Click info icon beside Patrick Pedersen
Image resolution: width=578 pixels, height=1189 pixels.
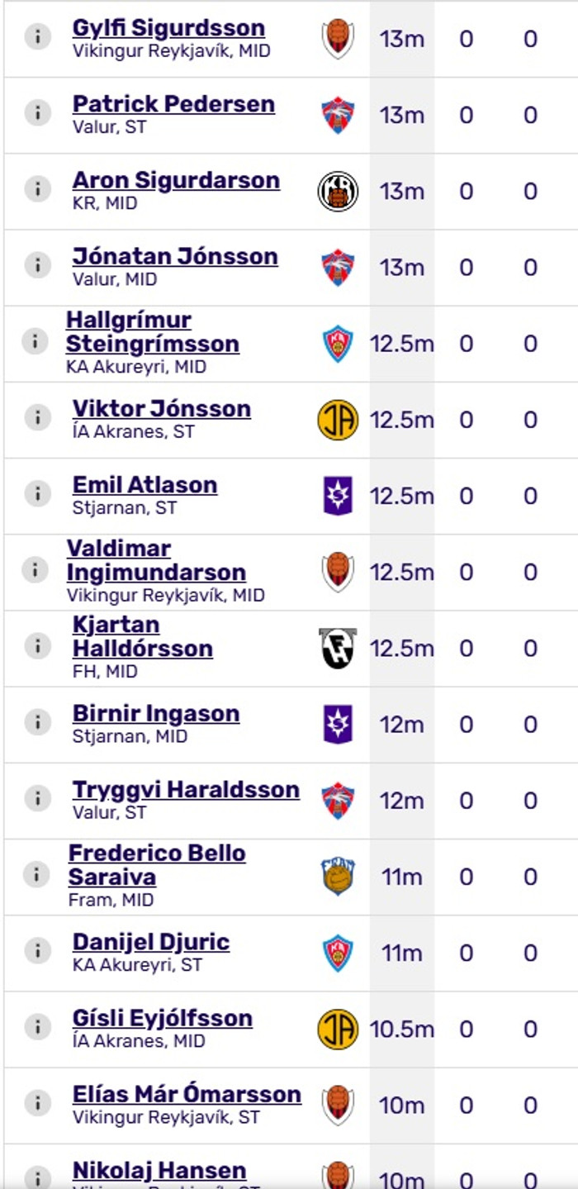37,113
